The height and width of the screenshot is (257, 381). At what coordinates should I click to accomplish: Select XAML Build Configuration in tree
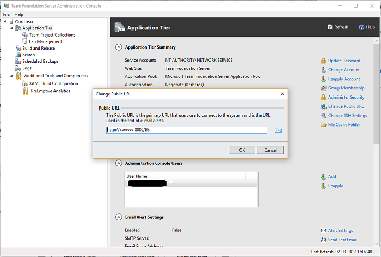click(53, 83)
